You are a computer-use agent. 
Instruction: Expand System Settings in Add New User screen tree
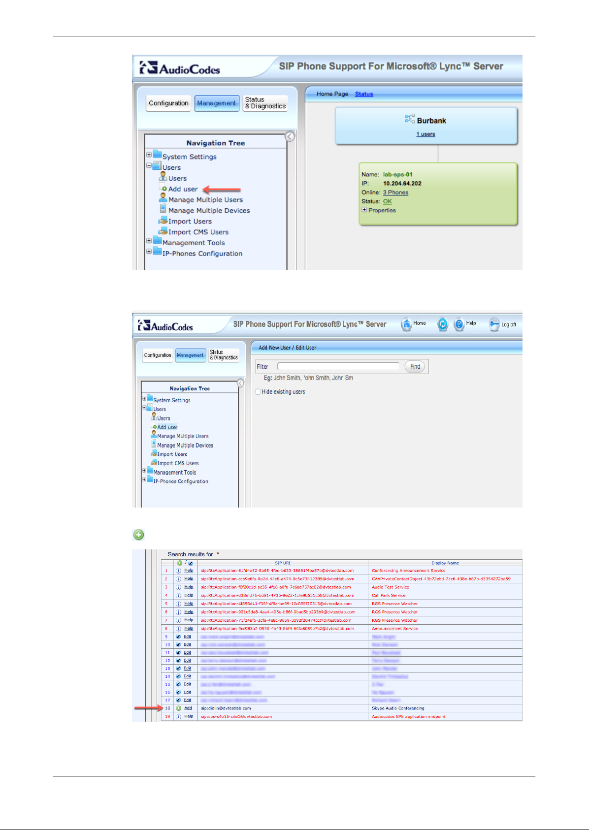[x=144, y=398]
